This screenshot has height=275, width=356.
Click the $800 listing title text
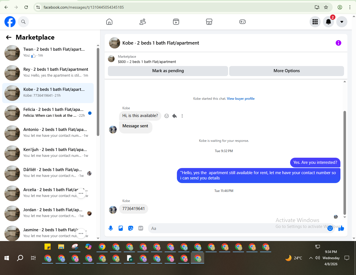tap(147, 62)
